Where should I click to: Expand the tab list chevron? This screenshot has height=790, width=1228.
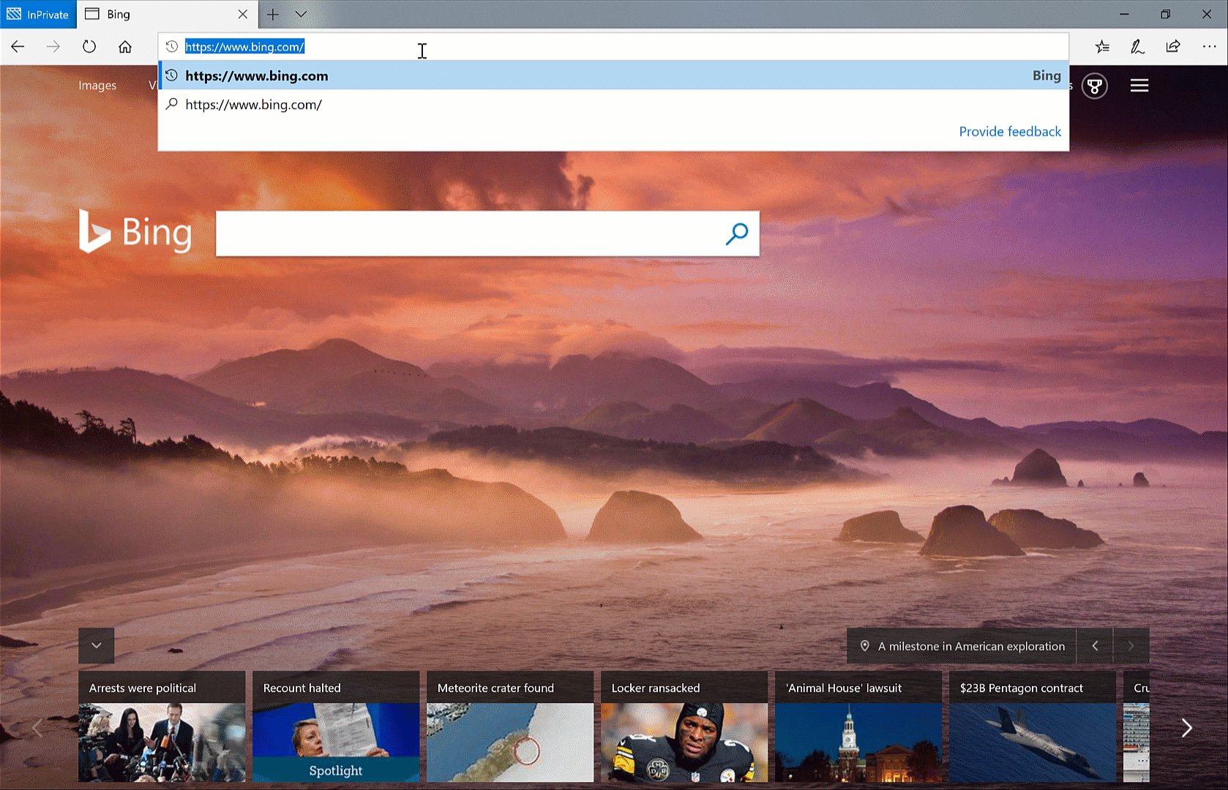(x=301, y=14)
